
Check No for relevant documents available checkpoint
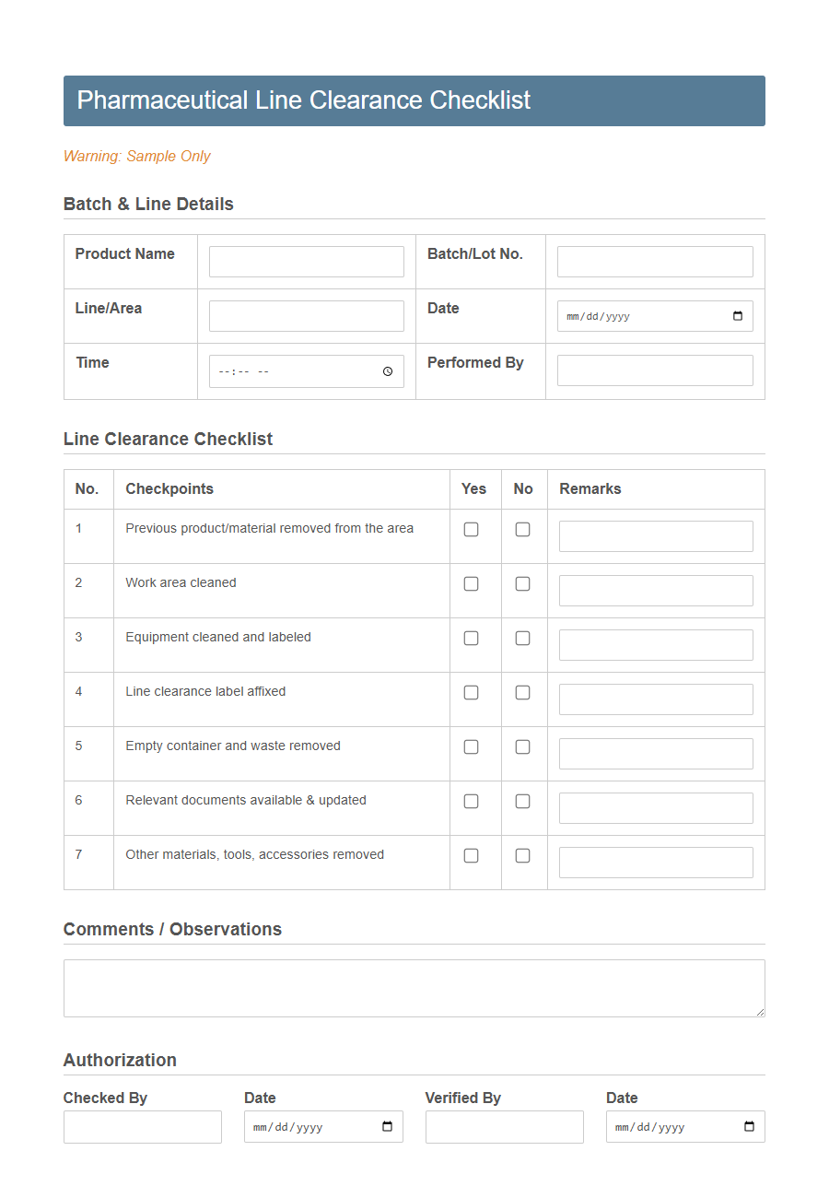coord(522,801)
